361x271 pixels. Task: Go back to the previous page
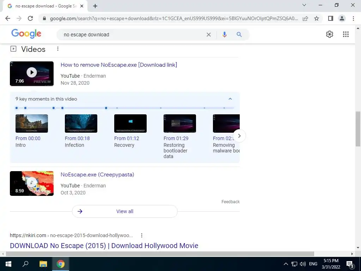tap(8, 18)
